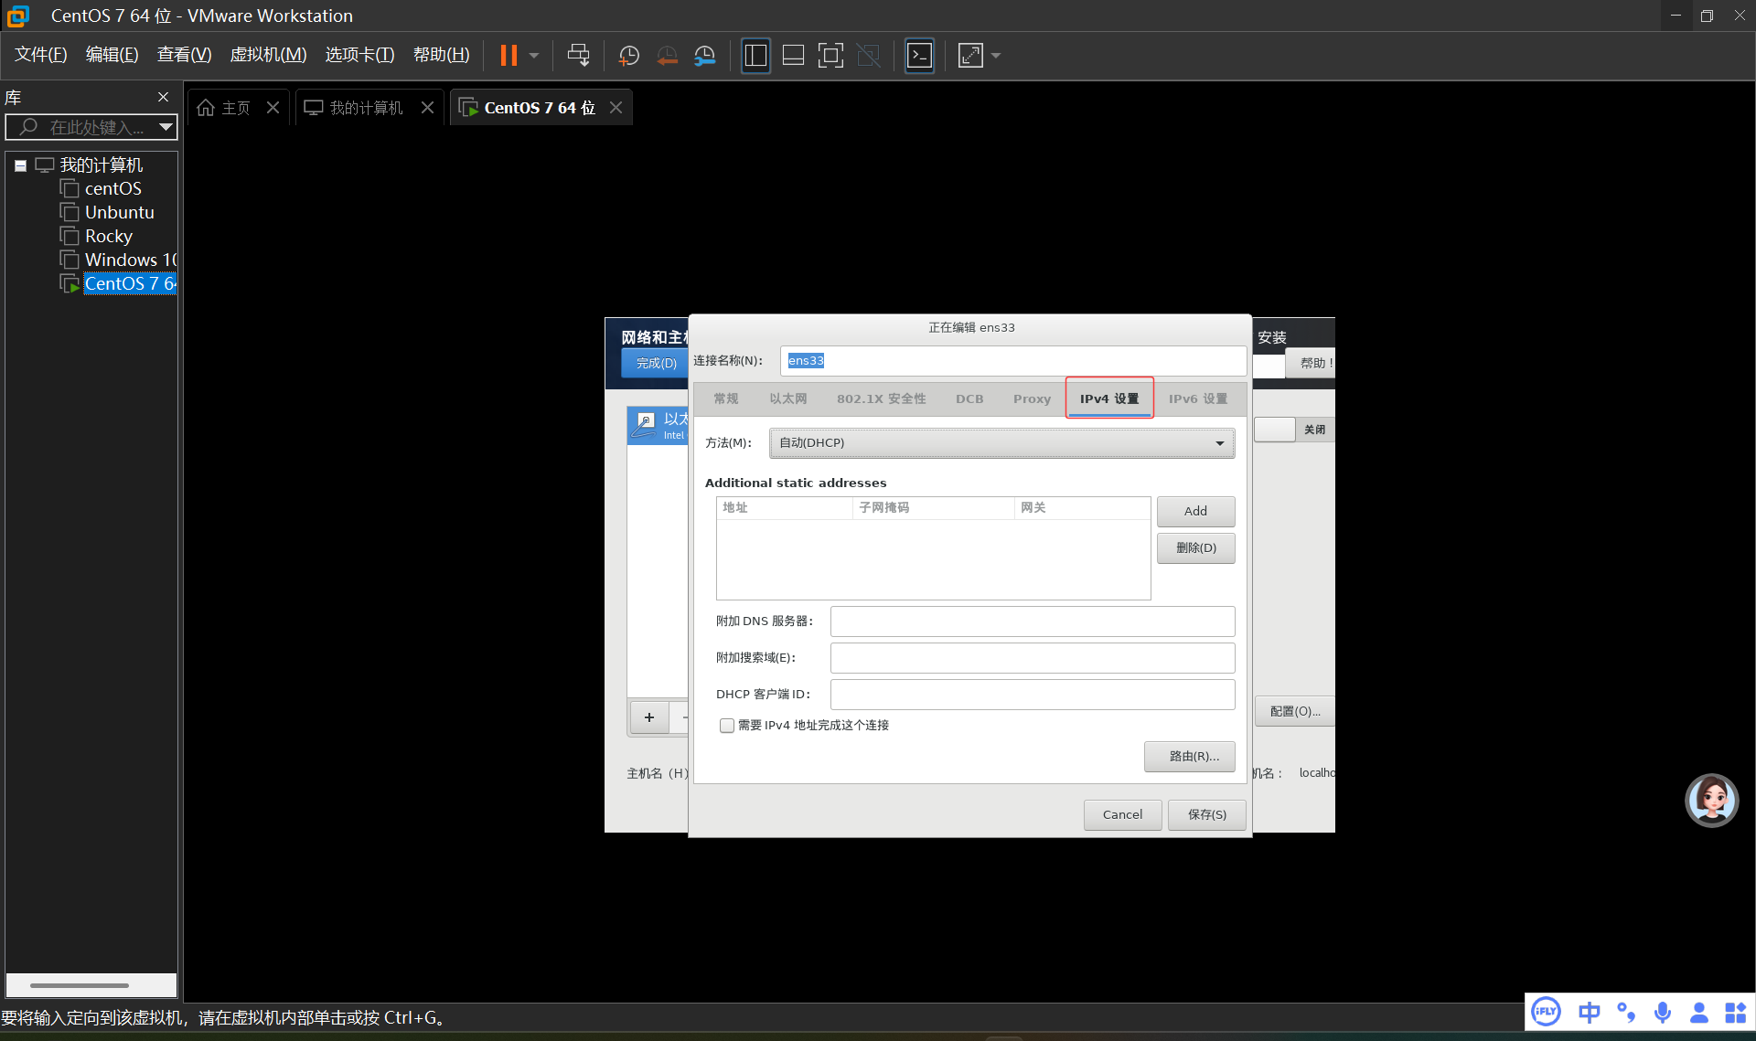
Task: Toggle the thumbnail bar view icon
Action: tap(793, 56)
